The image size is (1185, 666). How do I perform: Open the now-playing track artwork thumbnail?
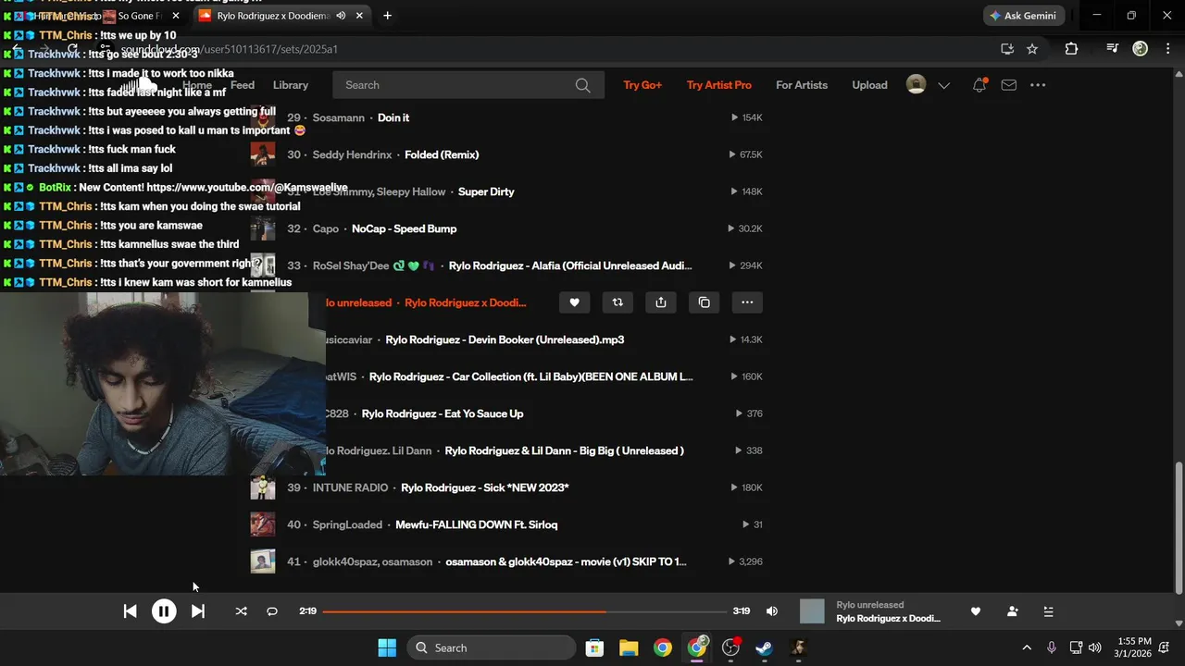tap(812, 611)
